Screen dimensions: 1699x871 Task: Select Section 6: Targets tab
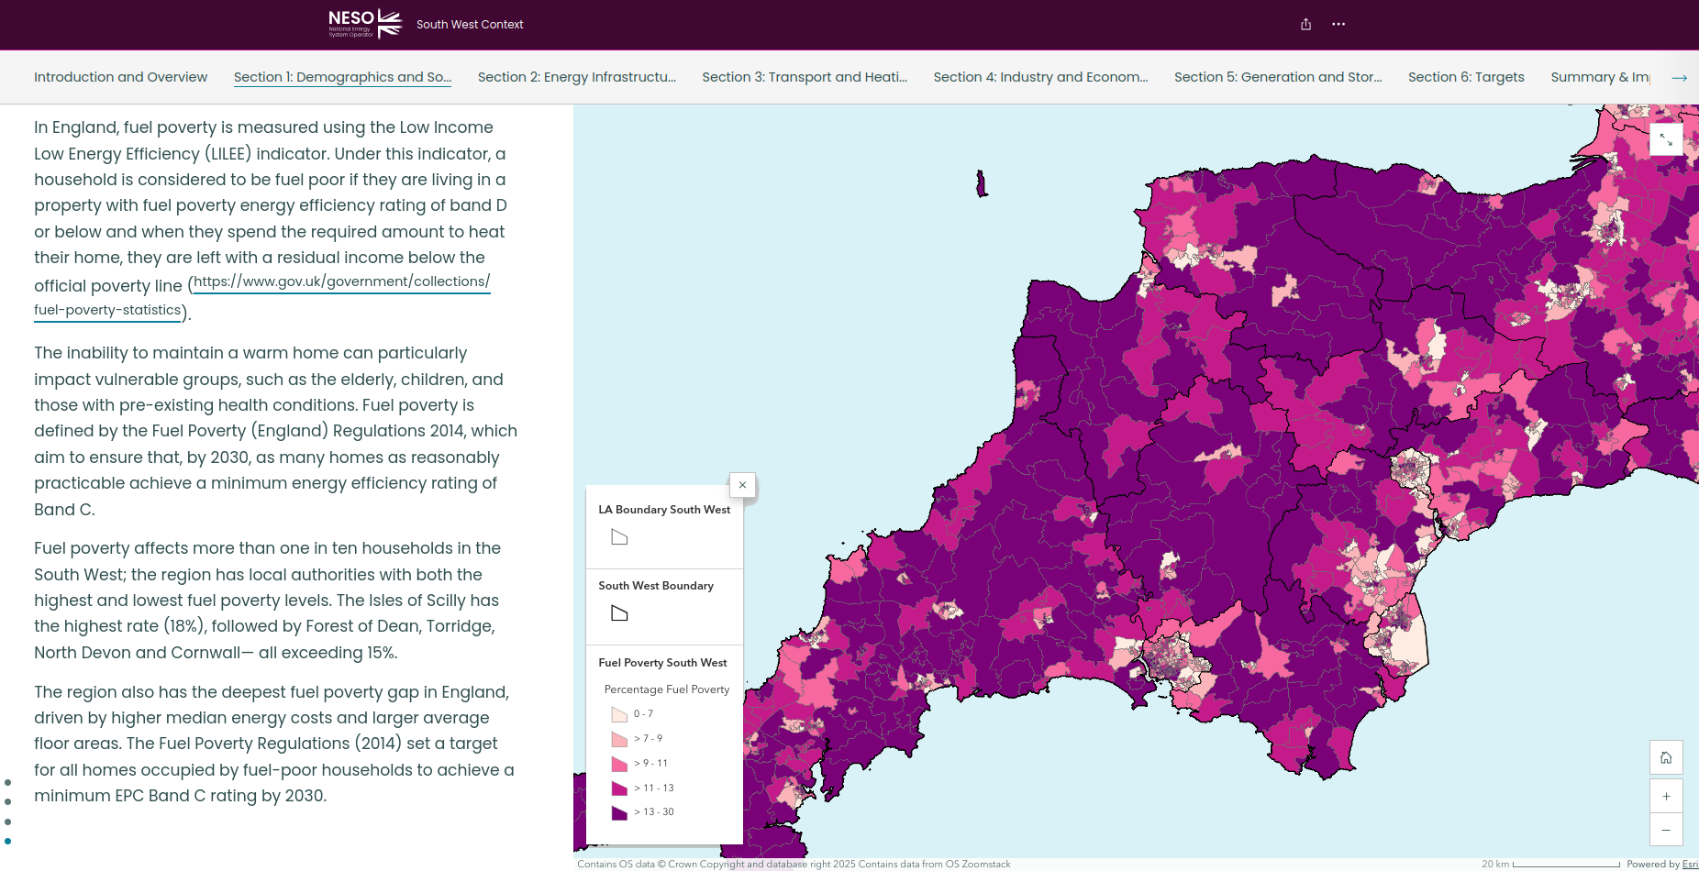click(x=1465, y=77)
